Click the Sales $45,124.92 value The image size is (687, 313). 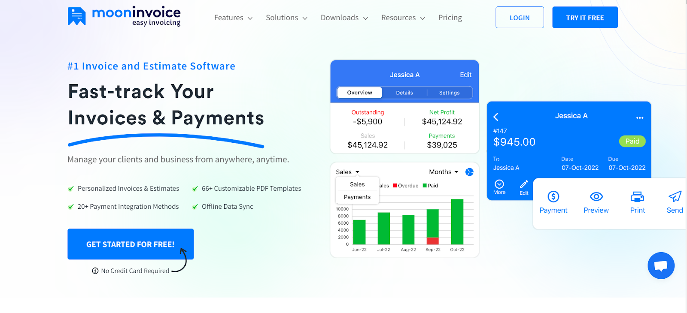pos(368,145)
